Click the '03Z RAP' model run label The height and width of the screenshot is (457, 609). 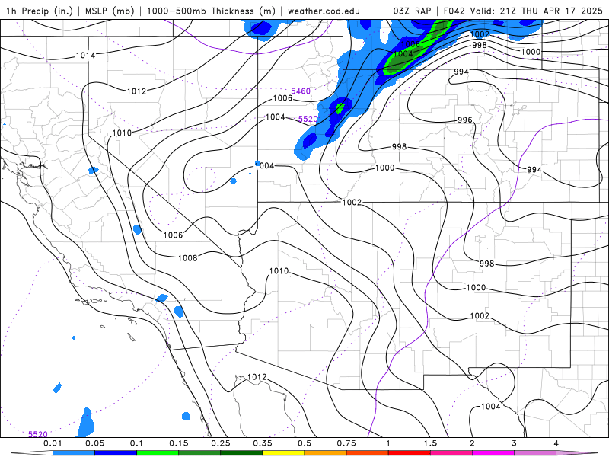tap(412, 11)
